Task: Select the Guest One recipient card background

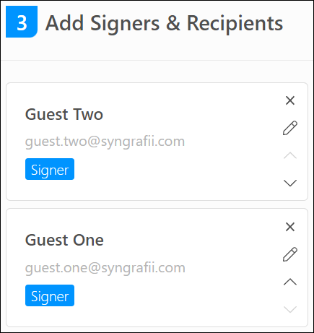Action: (157, 267)
